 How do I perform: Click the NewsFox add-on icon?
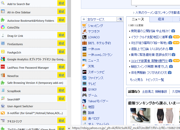coord(3,75)
